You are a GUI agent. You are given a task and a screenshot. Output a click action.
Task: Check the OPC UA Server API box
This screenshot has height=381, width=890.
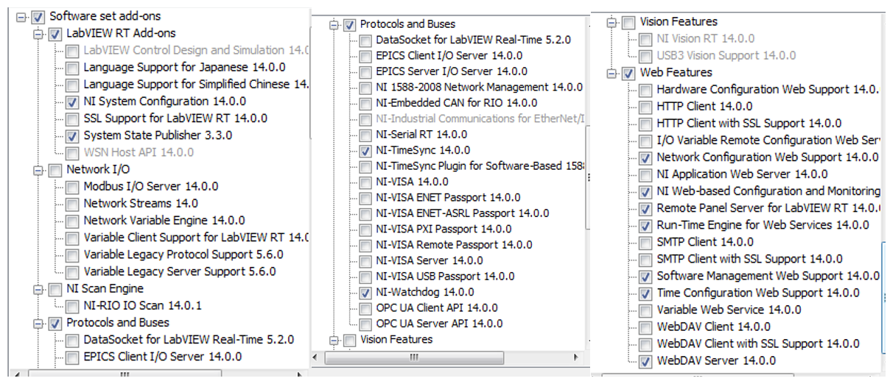[365, 324]
